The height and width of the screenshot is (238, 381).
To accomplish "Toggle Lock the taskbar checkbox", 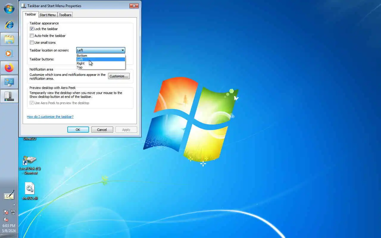I will [32, 29].
